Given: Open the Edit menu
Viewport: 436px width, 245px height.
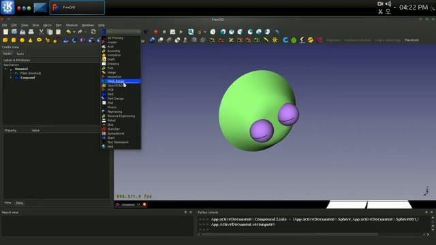Looking at the screenshot, I should click(14, 25).
